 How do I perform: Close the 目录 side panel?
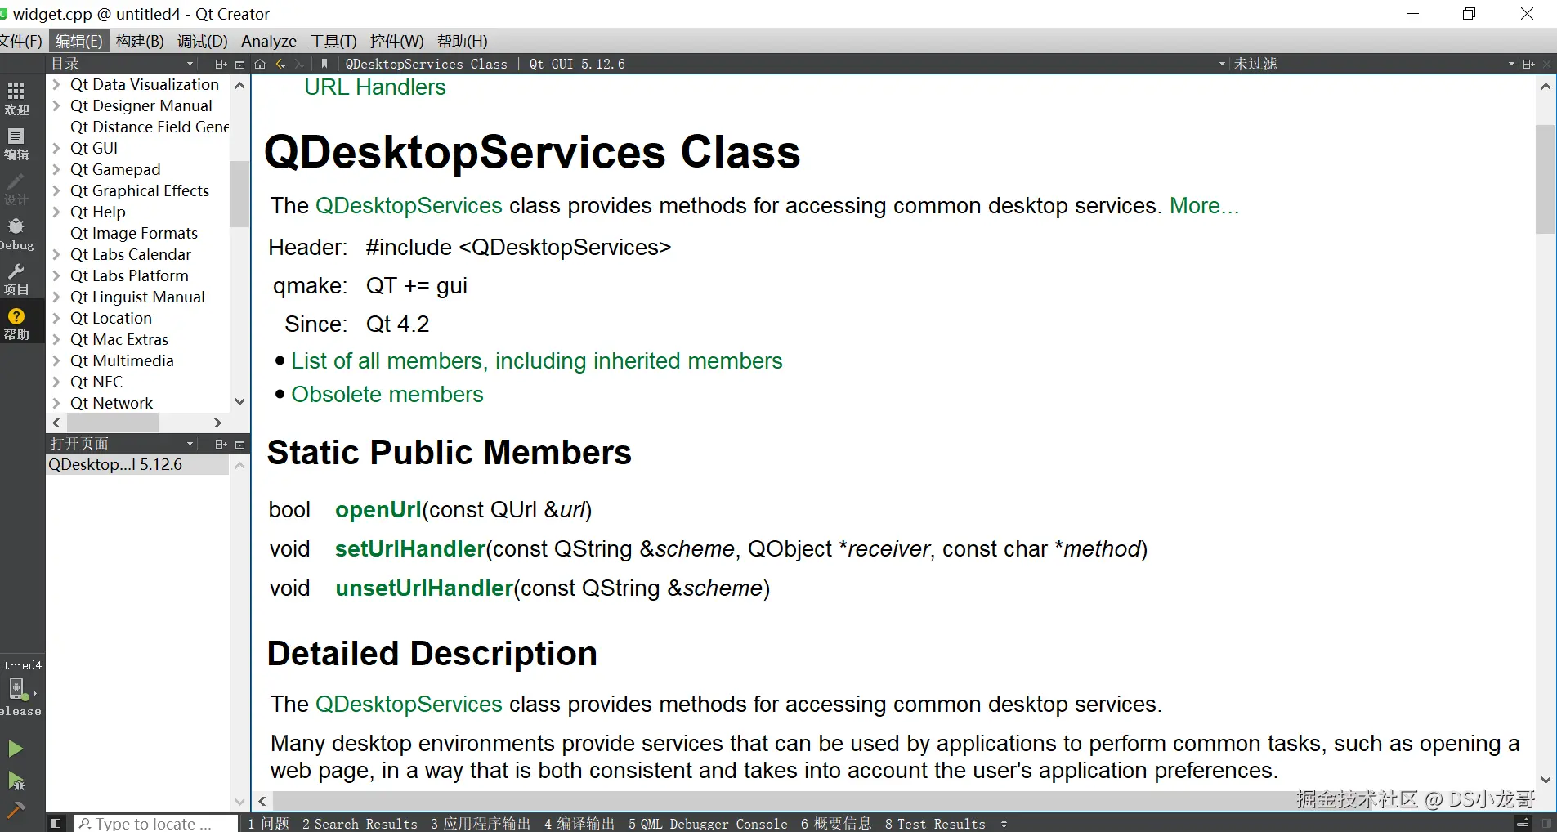tap(240, 64)
